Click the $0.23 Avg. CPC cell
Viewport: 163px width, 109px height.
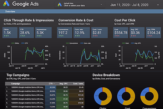pos(63,87)
